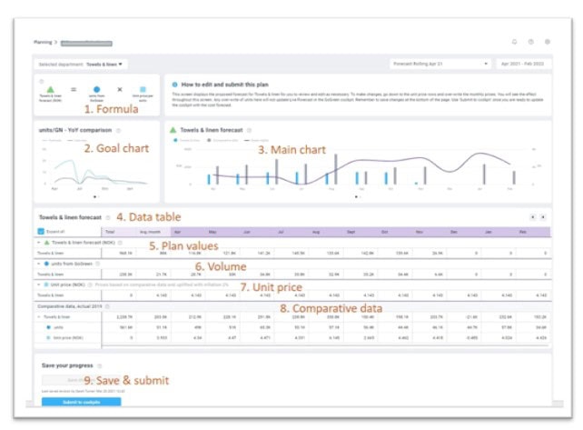Open the settings gear icon
The width and height of the screenshot is (583, 430).
pos(547,42)
